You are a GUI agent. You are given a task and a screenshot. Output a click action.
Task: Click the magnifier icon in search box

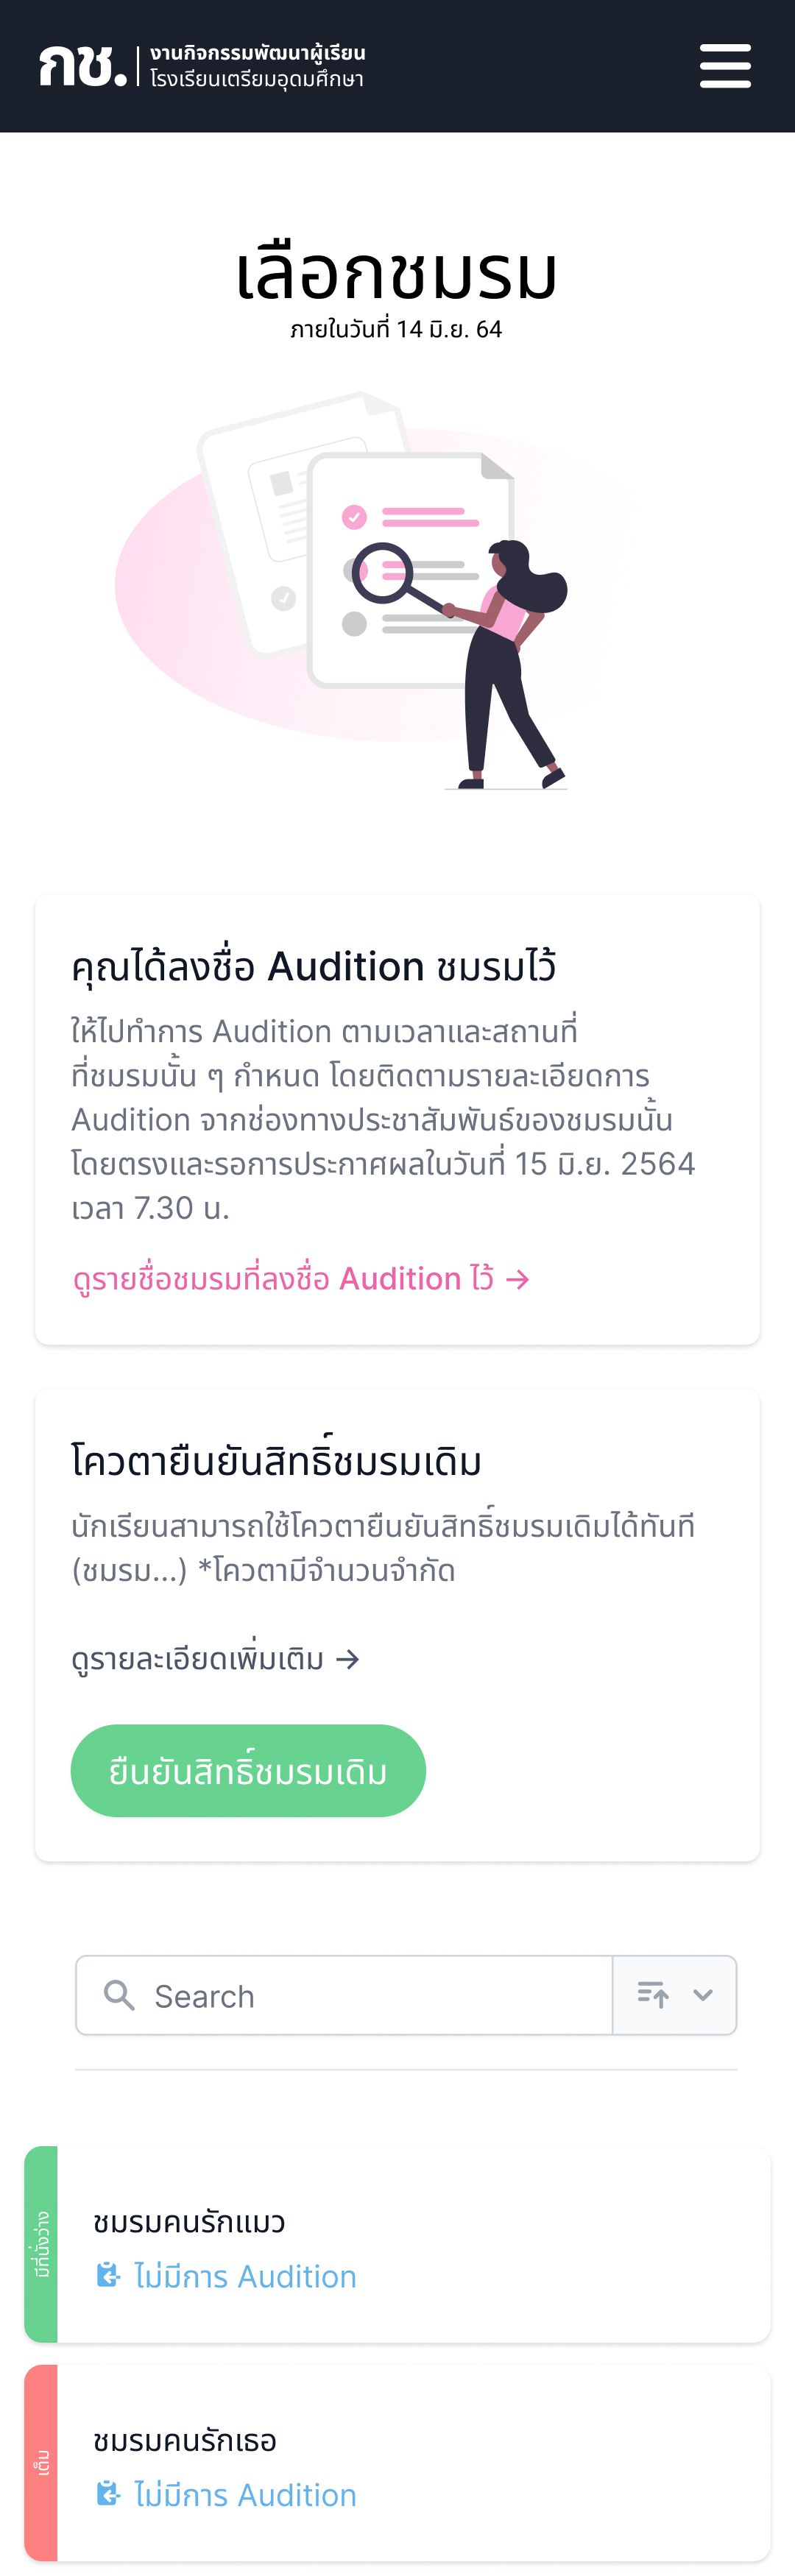(120, 1995)
